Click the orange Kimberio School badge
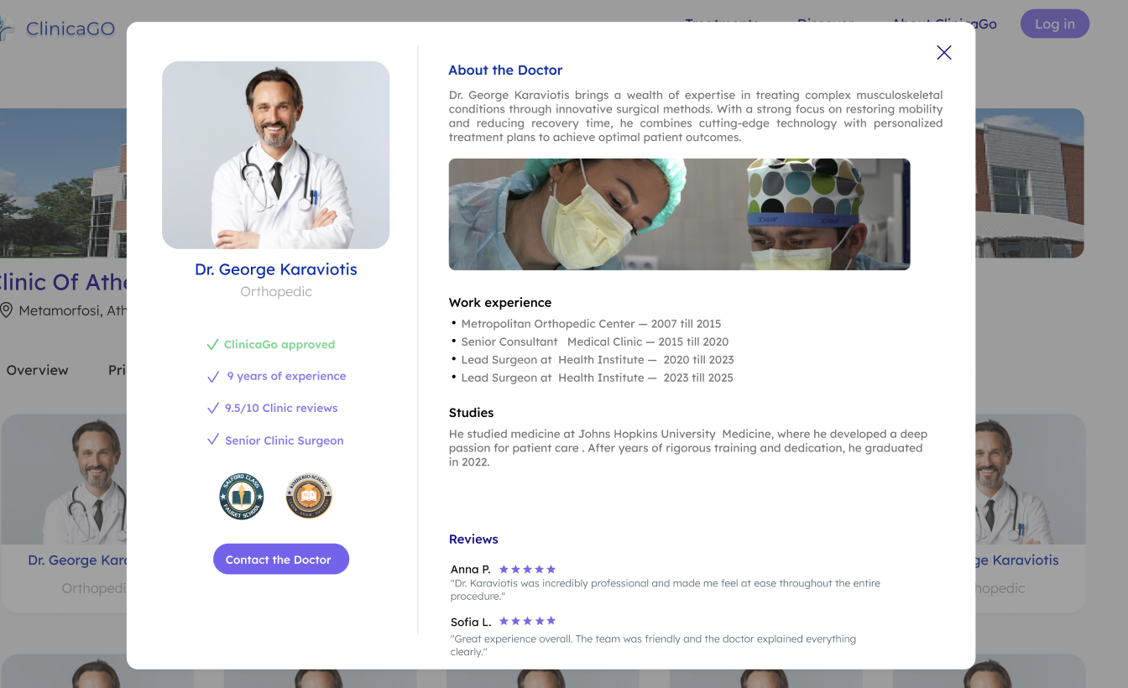The width and height of the screenshot is (1128, 688). point(309,497)
